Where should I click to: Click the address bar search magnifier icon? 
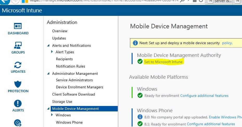tap(182, 1)
